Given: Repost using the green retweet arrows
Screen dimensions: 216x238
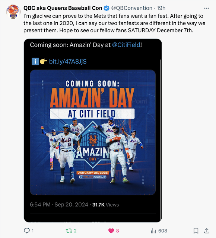Looking at the screenshot, I should [69, 231].
